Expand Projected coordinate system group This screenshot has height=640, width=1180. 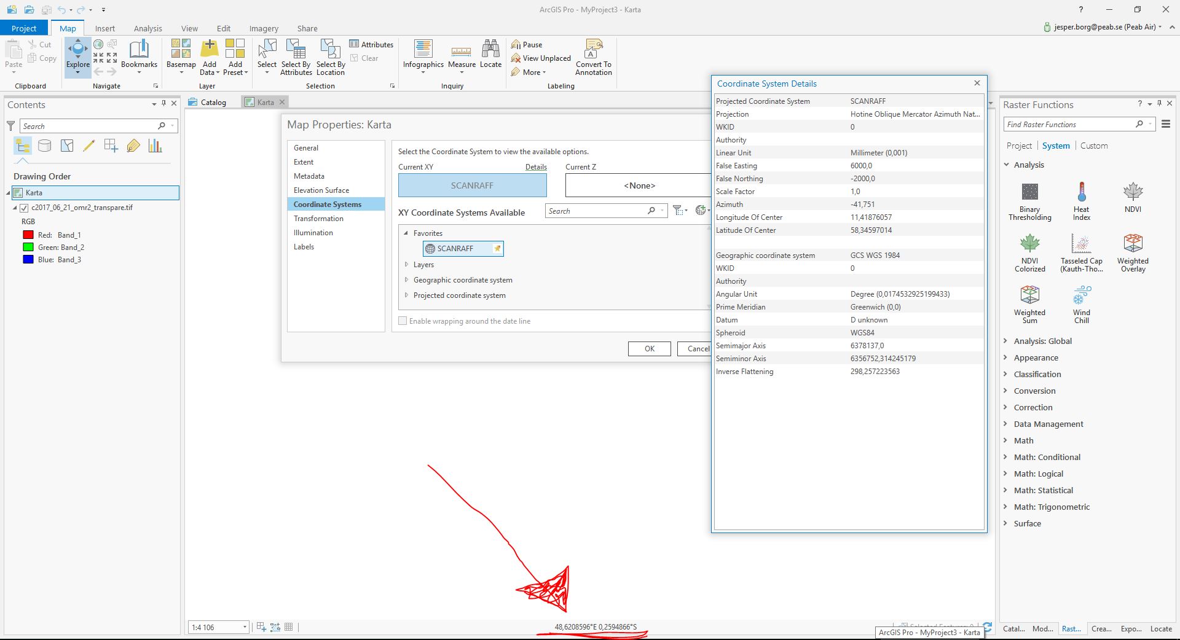pos(406,295)
